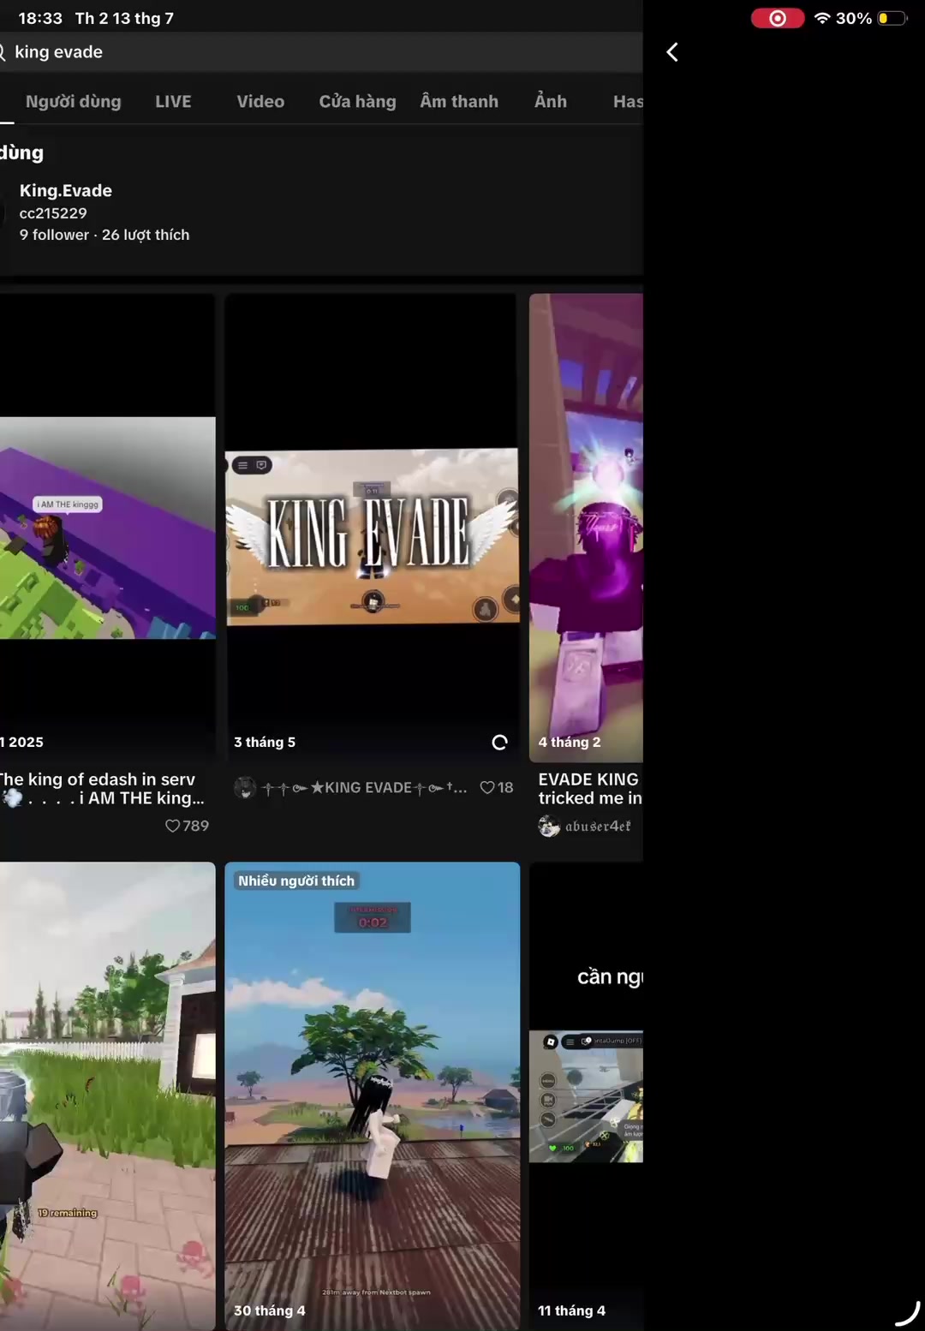Tap the Wi-Fi status icon
925x1331 pixels.
click(822, 18)
